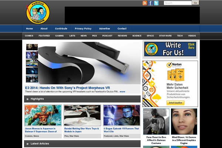Focus the Search input field
The width and height of the screenshot is (222, 148).
178,3
